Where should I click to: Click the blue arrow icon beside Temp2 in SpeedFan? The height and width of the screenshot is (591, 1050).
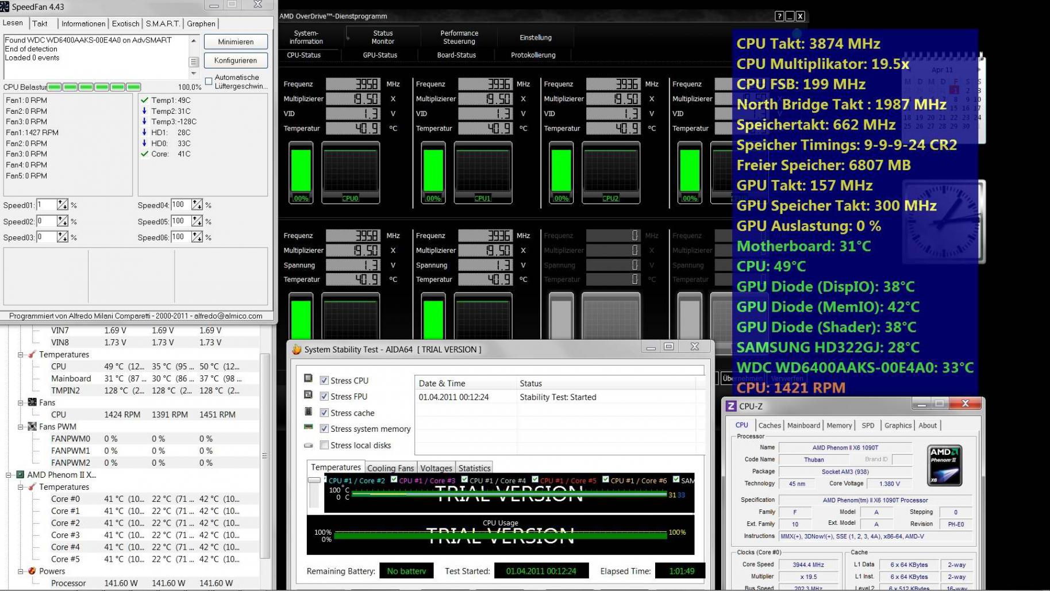click(144, 111)
